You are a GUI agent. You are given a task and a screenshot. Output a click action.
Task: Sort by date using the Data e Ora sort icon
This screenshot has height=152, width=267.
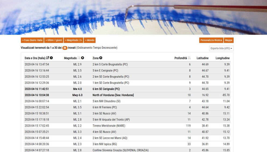point(48,58)
